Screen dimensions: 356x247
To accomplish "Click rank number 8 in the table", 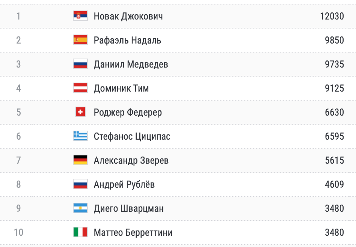I will pos(18,184).
